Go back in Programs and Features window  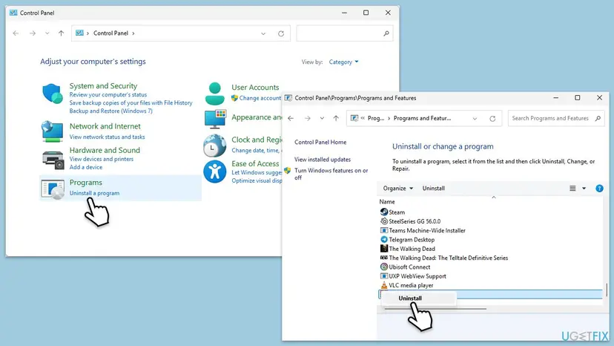pyautogui.click(x=291, y=118)
